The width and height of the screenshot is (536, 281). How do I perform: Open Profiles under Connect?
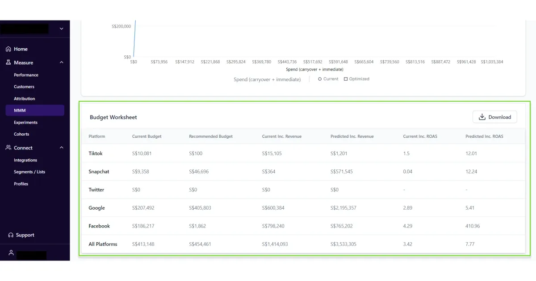pyautogui.click(x=21, y=184)
